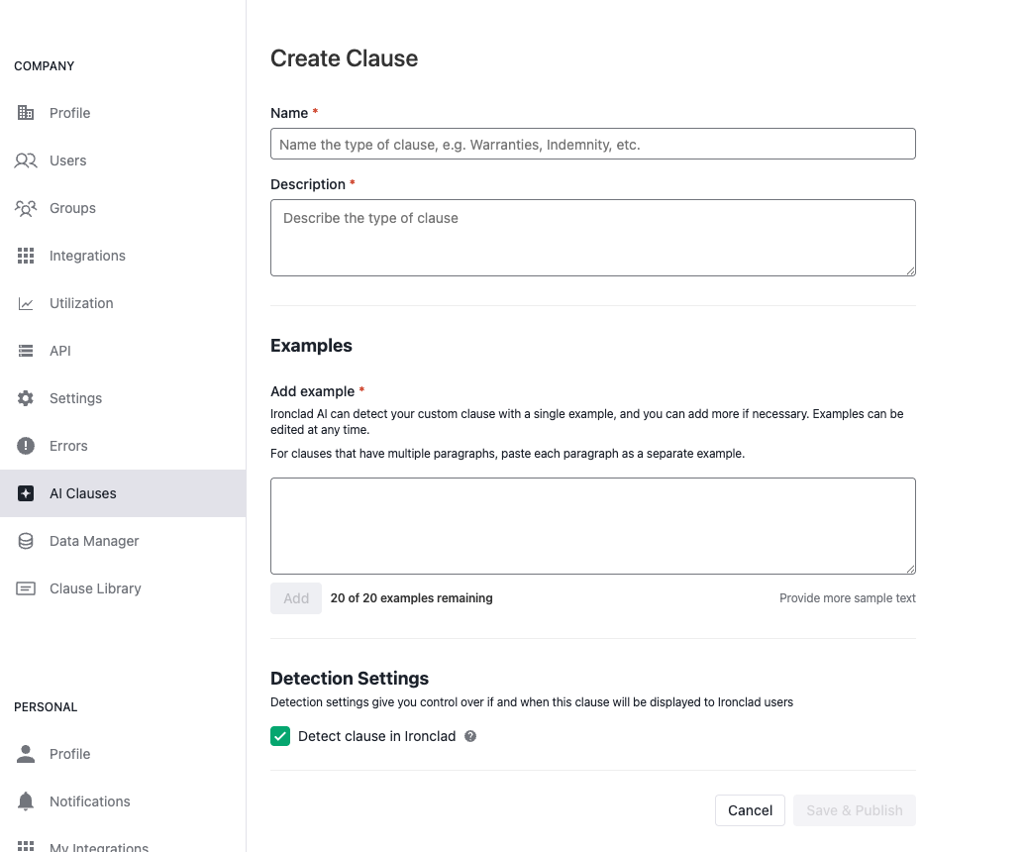Click the My Integrations grid icon
Screen dimensions: 1025x852
pyautogui.click(x=26, y=846)
